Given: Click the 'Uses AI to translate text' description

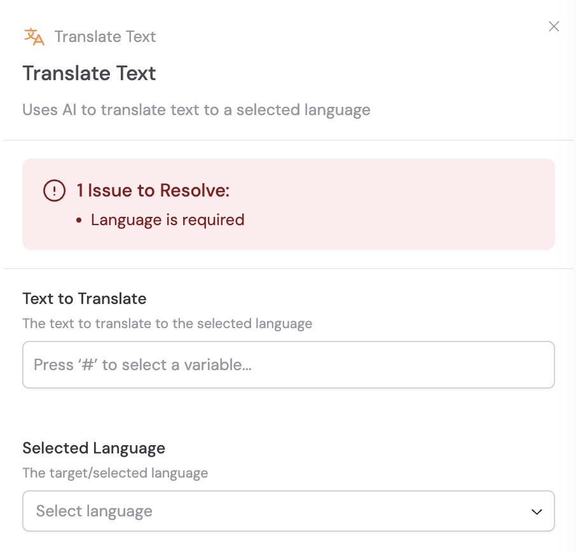Looking at the screenshot, I should click(196, 109).
